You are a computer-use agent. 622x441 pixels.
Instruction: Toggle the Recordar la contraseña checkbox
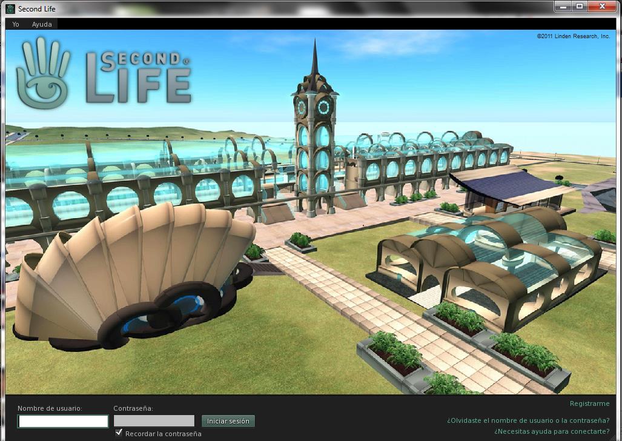point(119,433)
